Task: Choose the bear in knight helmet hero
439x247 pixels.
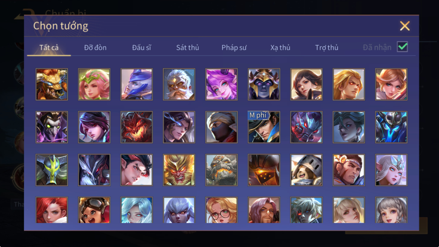Action: 306,170
